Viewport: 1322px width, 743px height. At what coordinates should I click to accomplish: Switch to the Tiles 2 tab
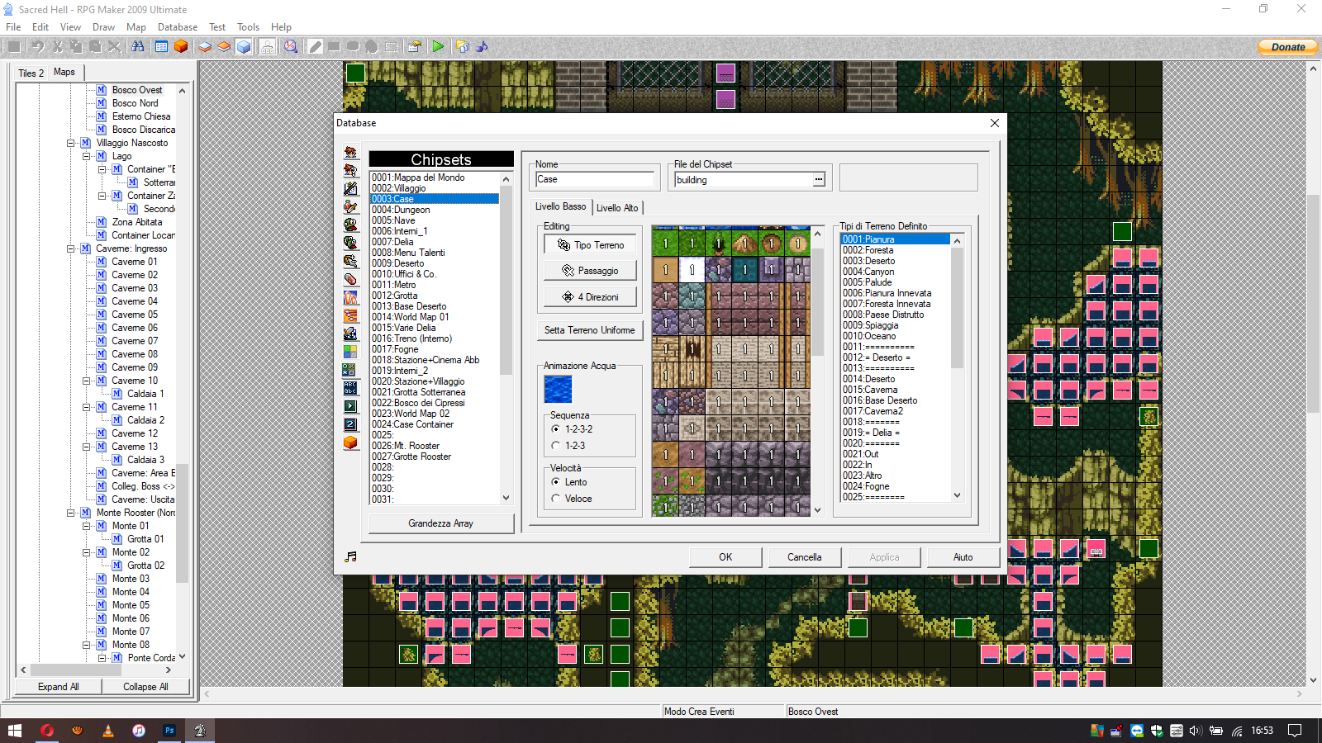(31, 73)
